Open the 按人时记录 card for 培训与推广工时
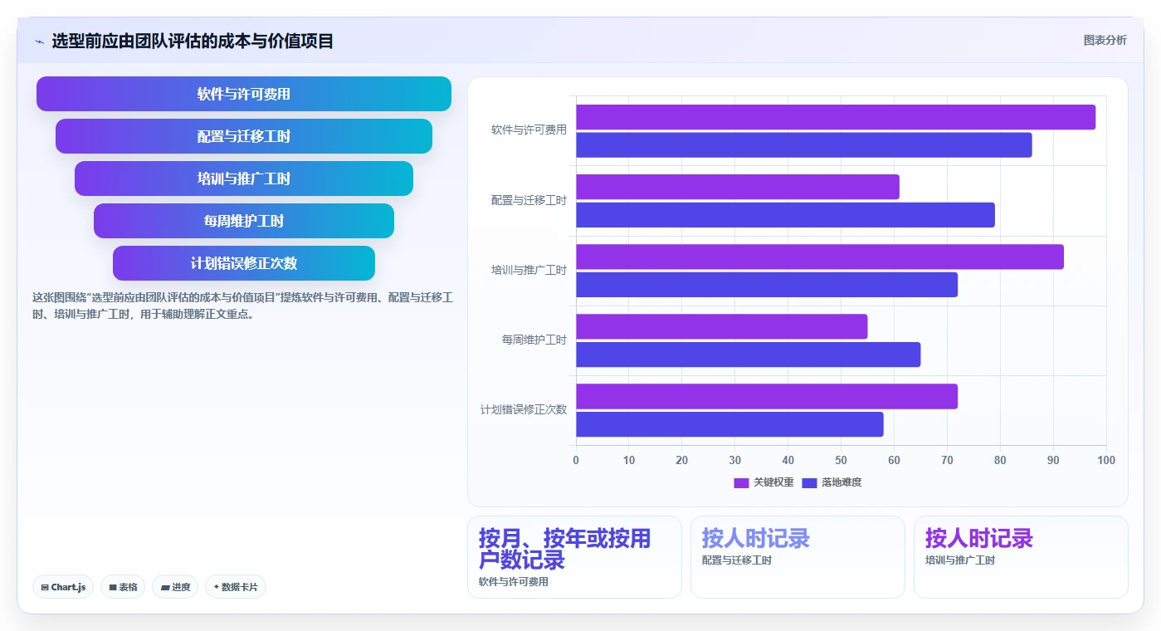 1021,557
